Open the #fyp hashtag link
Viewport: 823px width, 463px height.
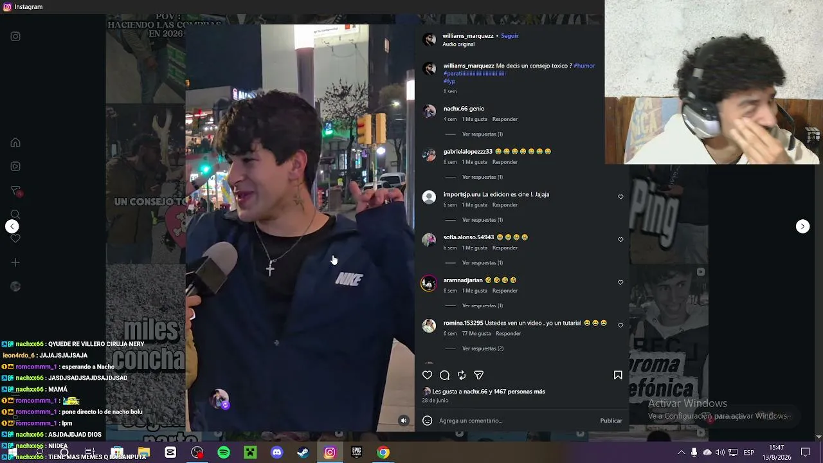tap(449, 82)
